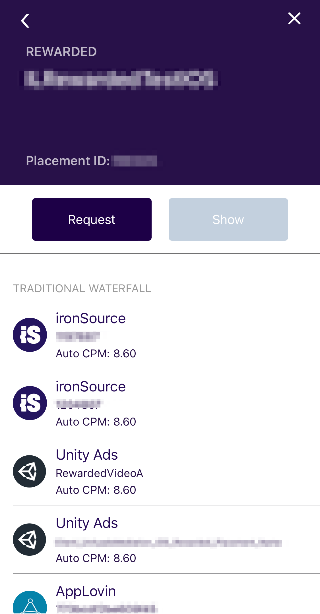Tap the back arrow icon

(x=25, y=21)
